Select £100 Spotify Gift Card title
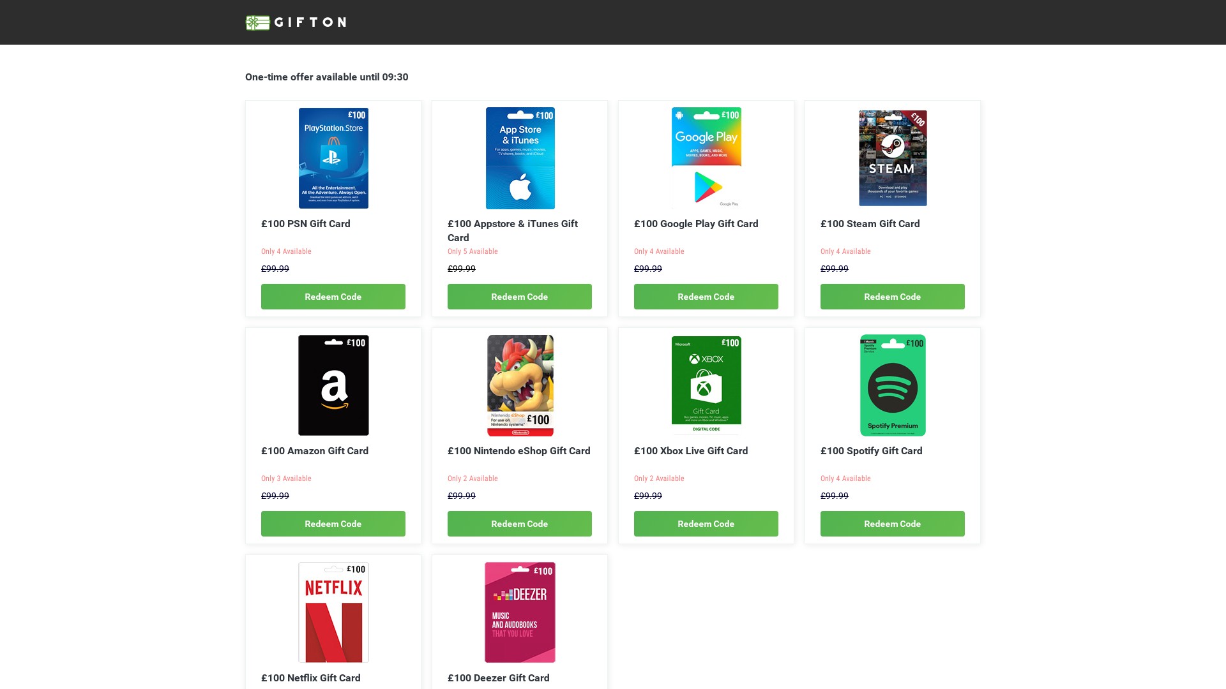The image size is (1226, 689). (872, 451)
